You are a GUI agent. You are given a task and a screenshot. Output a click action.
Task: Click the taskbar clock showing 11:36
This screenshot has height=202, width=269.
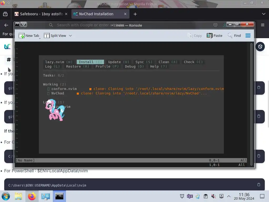[244, 196]
